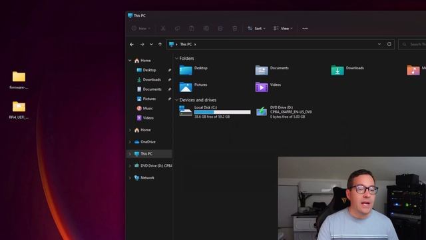This screenshot has width=426, height=240.
Task: Click the Copy icon in toolbar
Action: pyautogui.click(x=178, y=28)
